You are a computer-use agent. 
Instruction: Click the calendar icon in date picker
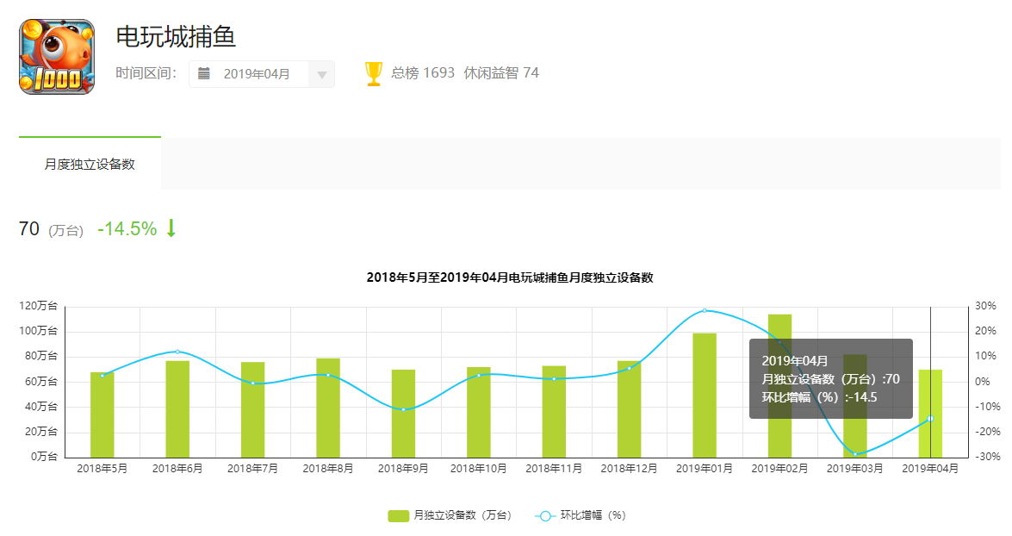[x=204, y=74]
